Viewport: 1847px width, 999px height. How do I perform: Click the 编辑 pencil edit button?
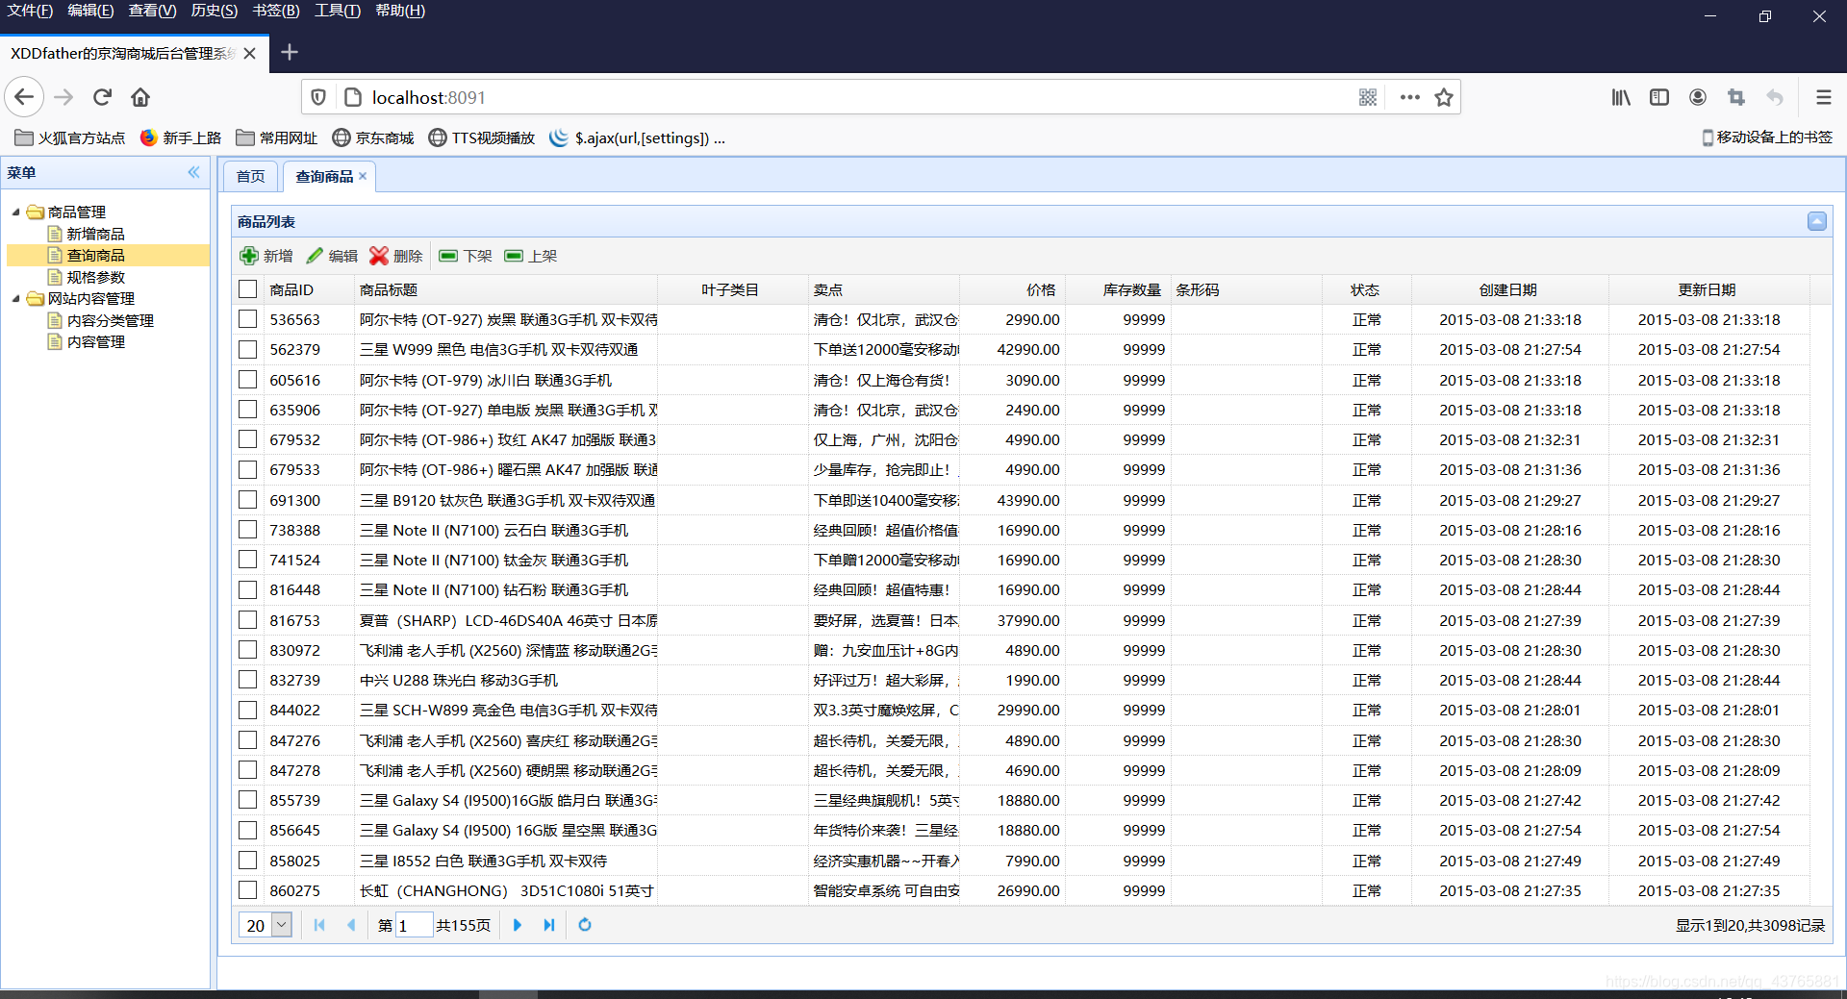coord(332,256)
